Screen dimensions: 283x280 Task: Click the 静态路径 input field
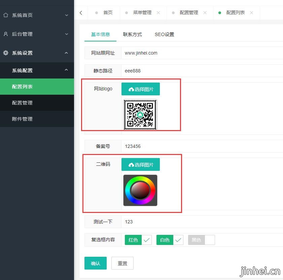point(202,71)
